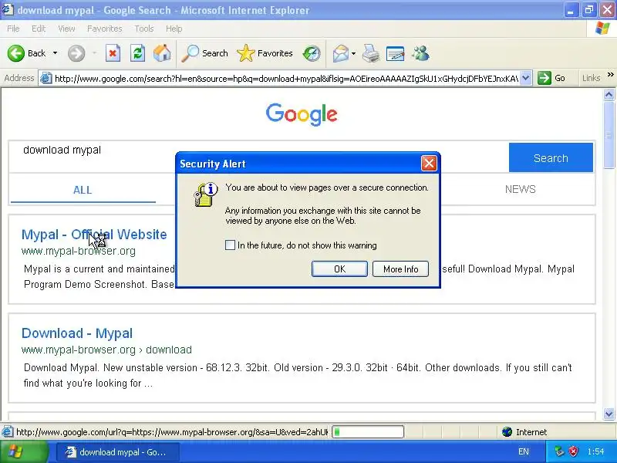The height and width of the screenshot is (463, 617).
Task: Refresh the page with the green arrows icon
Action: pyautogui.click(x=138, y=53)
